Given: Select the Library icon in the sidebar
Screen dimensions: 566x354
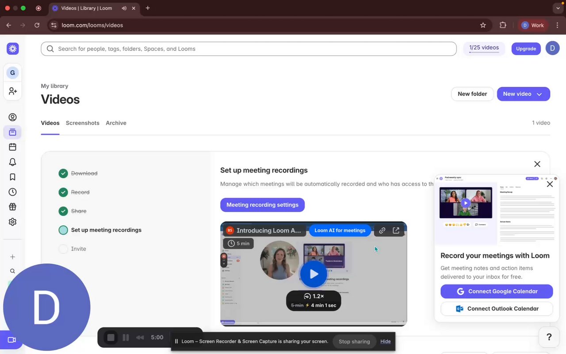Looking at the screenshot, I should pyautogui.click(x=12, y=132).
